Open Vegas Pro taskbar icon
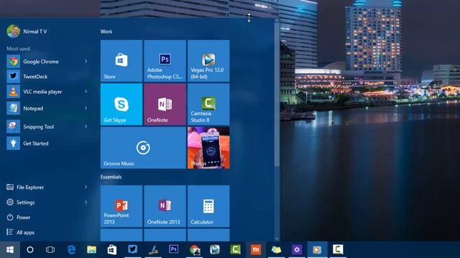This screenshot has height=258, width=460. click(215, 249)
